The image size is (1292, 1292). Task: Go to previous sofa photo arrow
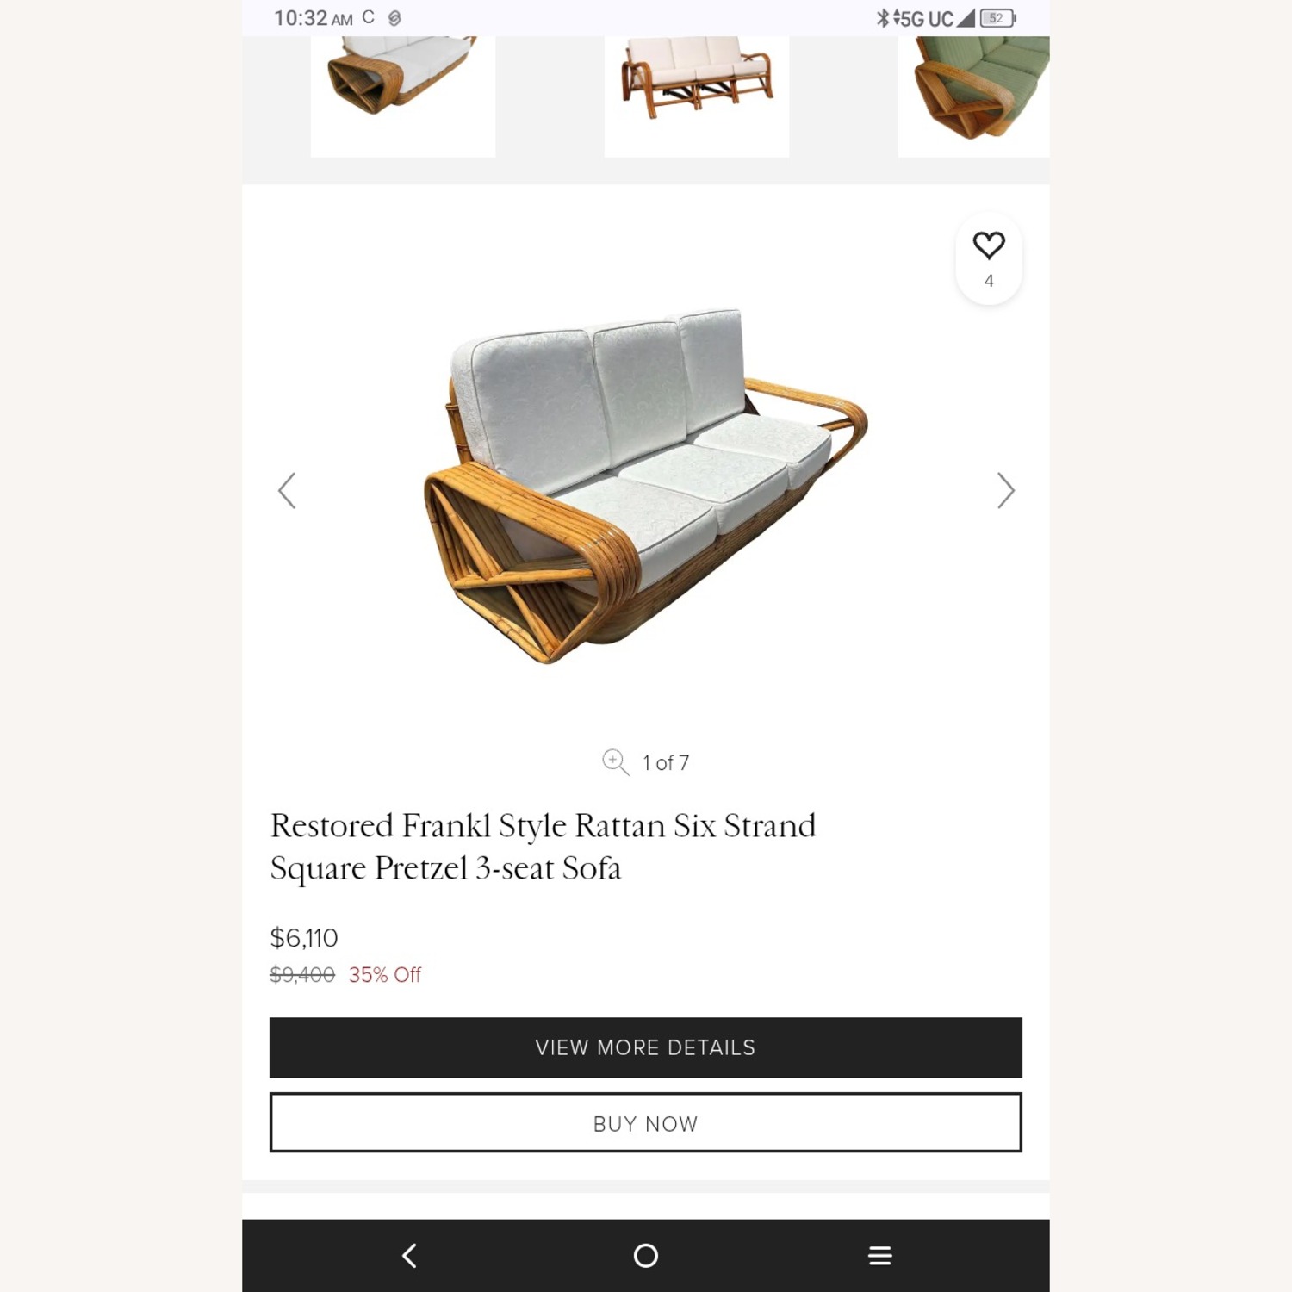tap(287, 490)
